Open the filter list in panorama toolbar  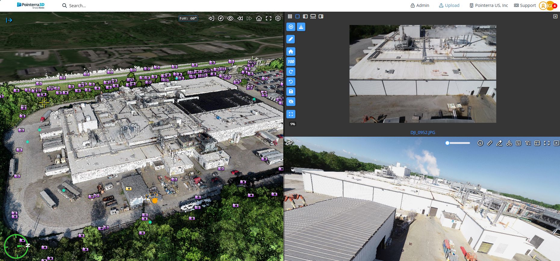(528, 143)
